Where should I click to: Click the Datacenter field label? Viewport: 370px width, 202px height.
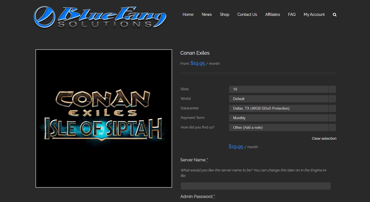pos(190,108)
